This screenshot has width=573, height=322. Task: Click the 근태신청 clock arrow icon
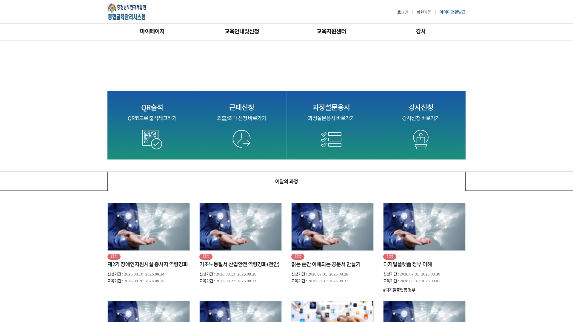click(241, 139)
